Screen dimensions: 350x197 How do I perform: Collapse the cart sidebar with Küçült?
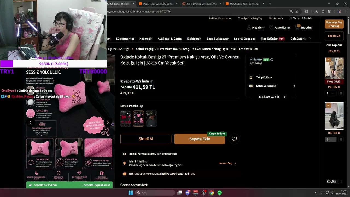[334, 182]
